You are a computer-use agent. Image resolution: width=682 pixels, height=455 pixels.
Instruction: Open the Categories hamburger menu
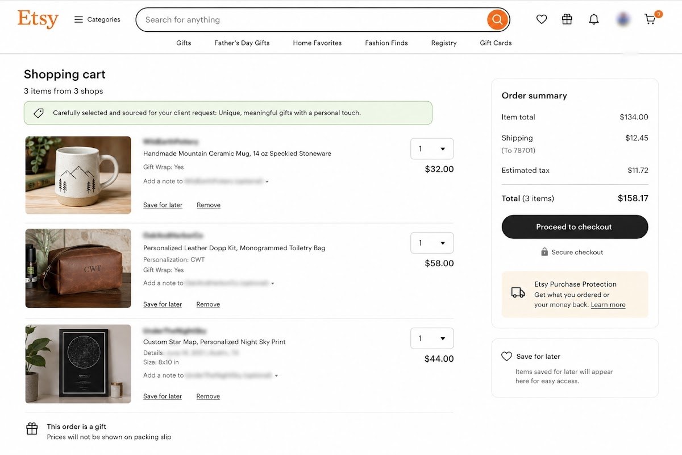click(x=97, y=19)
